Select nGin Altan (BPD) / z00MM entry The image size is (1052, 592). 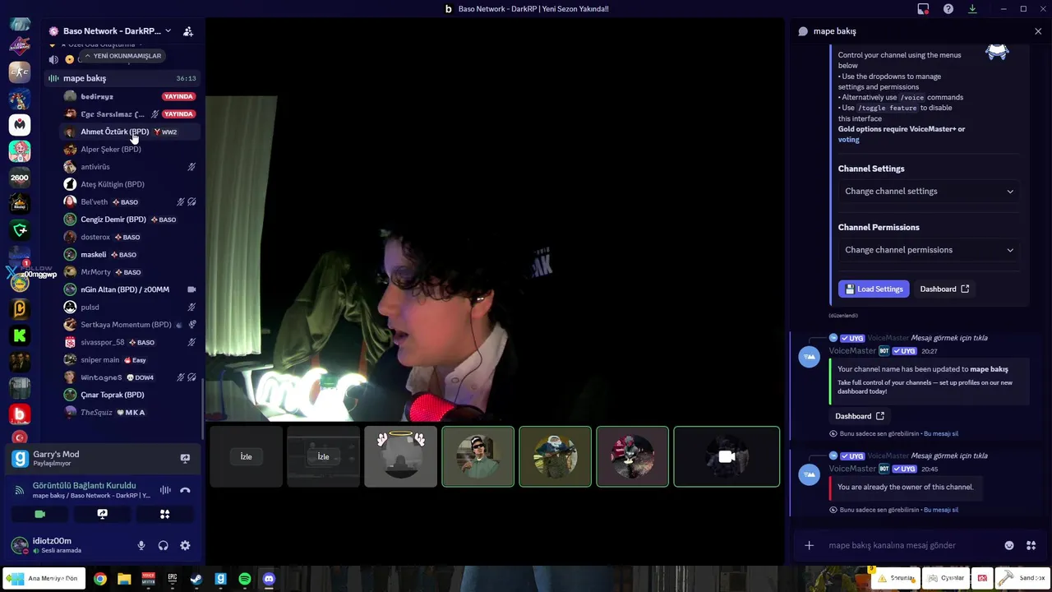[x=130, y=289]
